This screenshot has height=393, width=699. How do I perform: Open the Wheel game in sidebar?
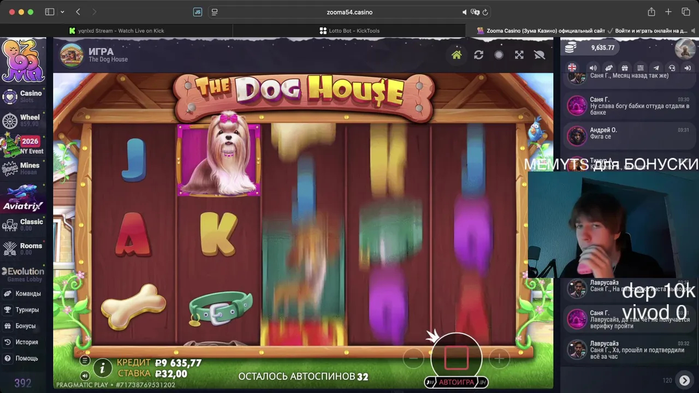click(23, 121)
